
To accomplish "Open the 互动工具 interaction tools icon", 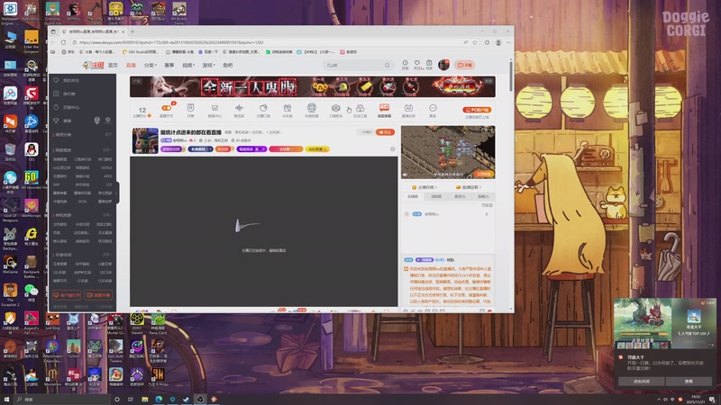I will point(360,108).
